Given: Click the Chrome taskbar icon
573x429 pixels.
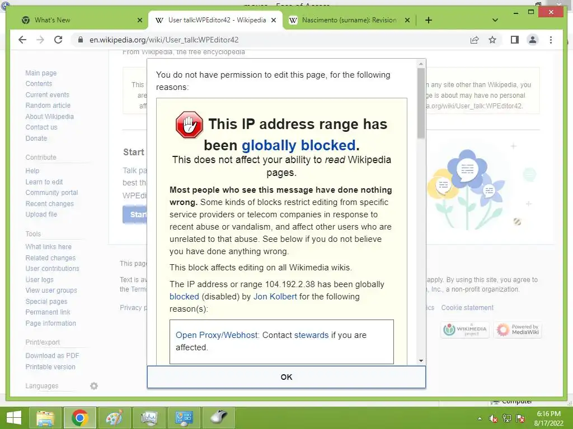Looking at the screenshot, I should coord(79,418).
